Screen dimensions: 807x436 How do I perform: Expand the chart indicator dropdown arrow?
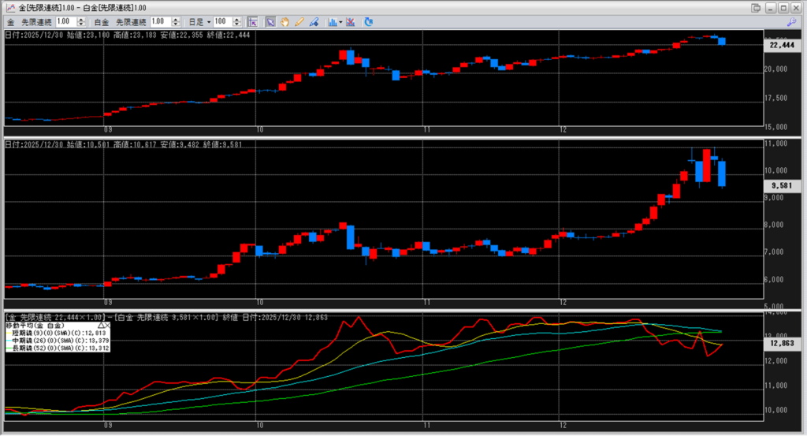coord(340,21)
